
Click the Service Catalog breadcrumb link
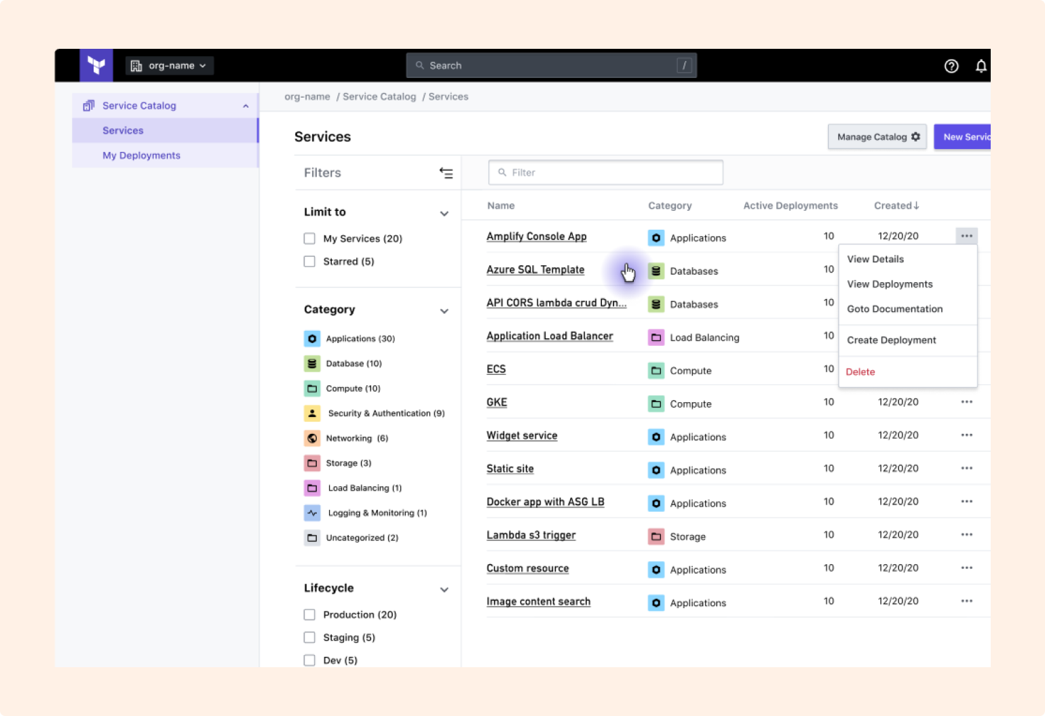(x=379, y=97)
